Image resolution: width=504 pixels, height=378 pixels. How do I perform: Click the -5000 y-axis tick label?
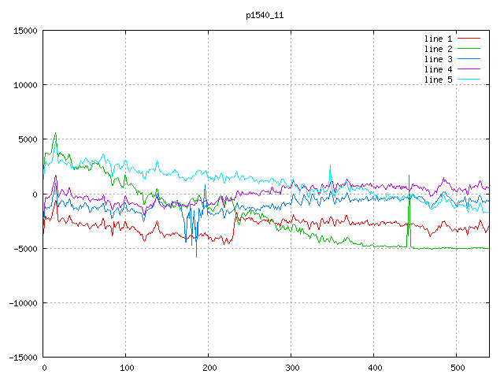25,249
